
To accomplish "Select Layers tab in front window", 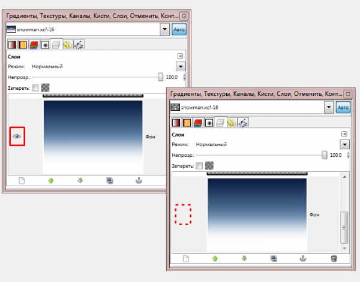I will [x=220, y=122].
